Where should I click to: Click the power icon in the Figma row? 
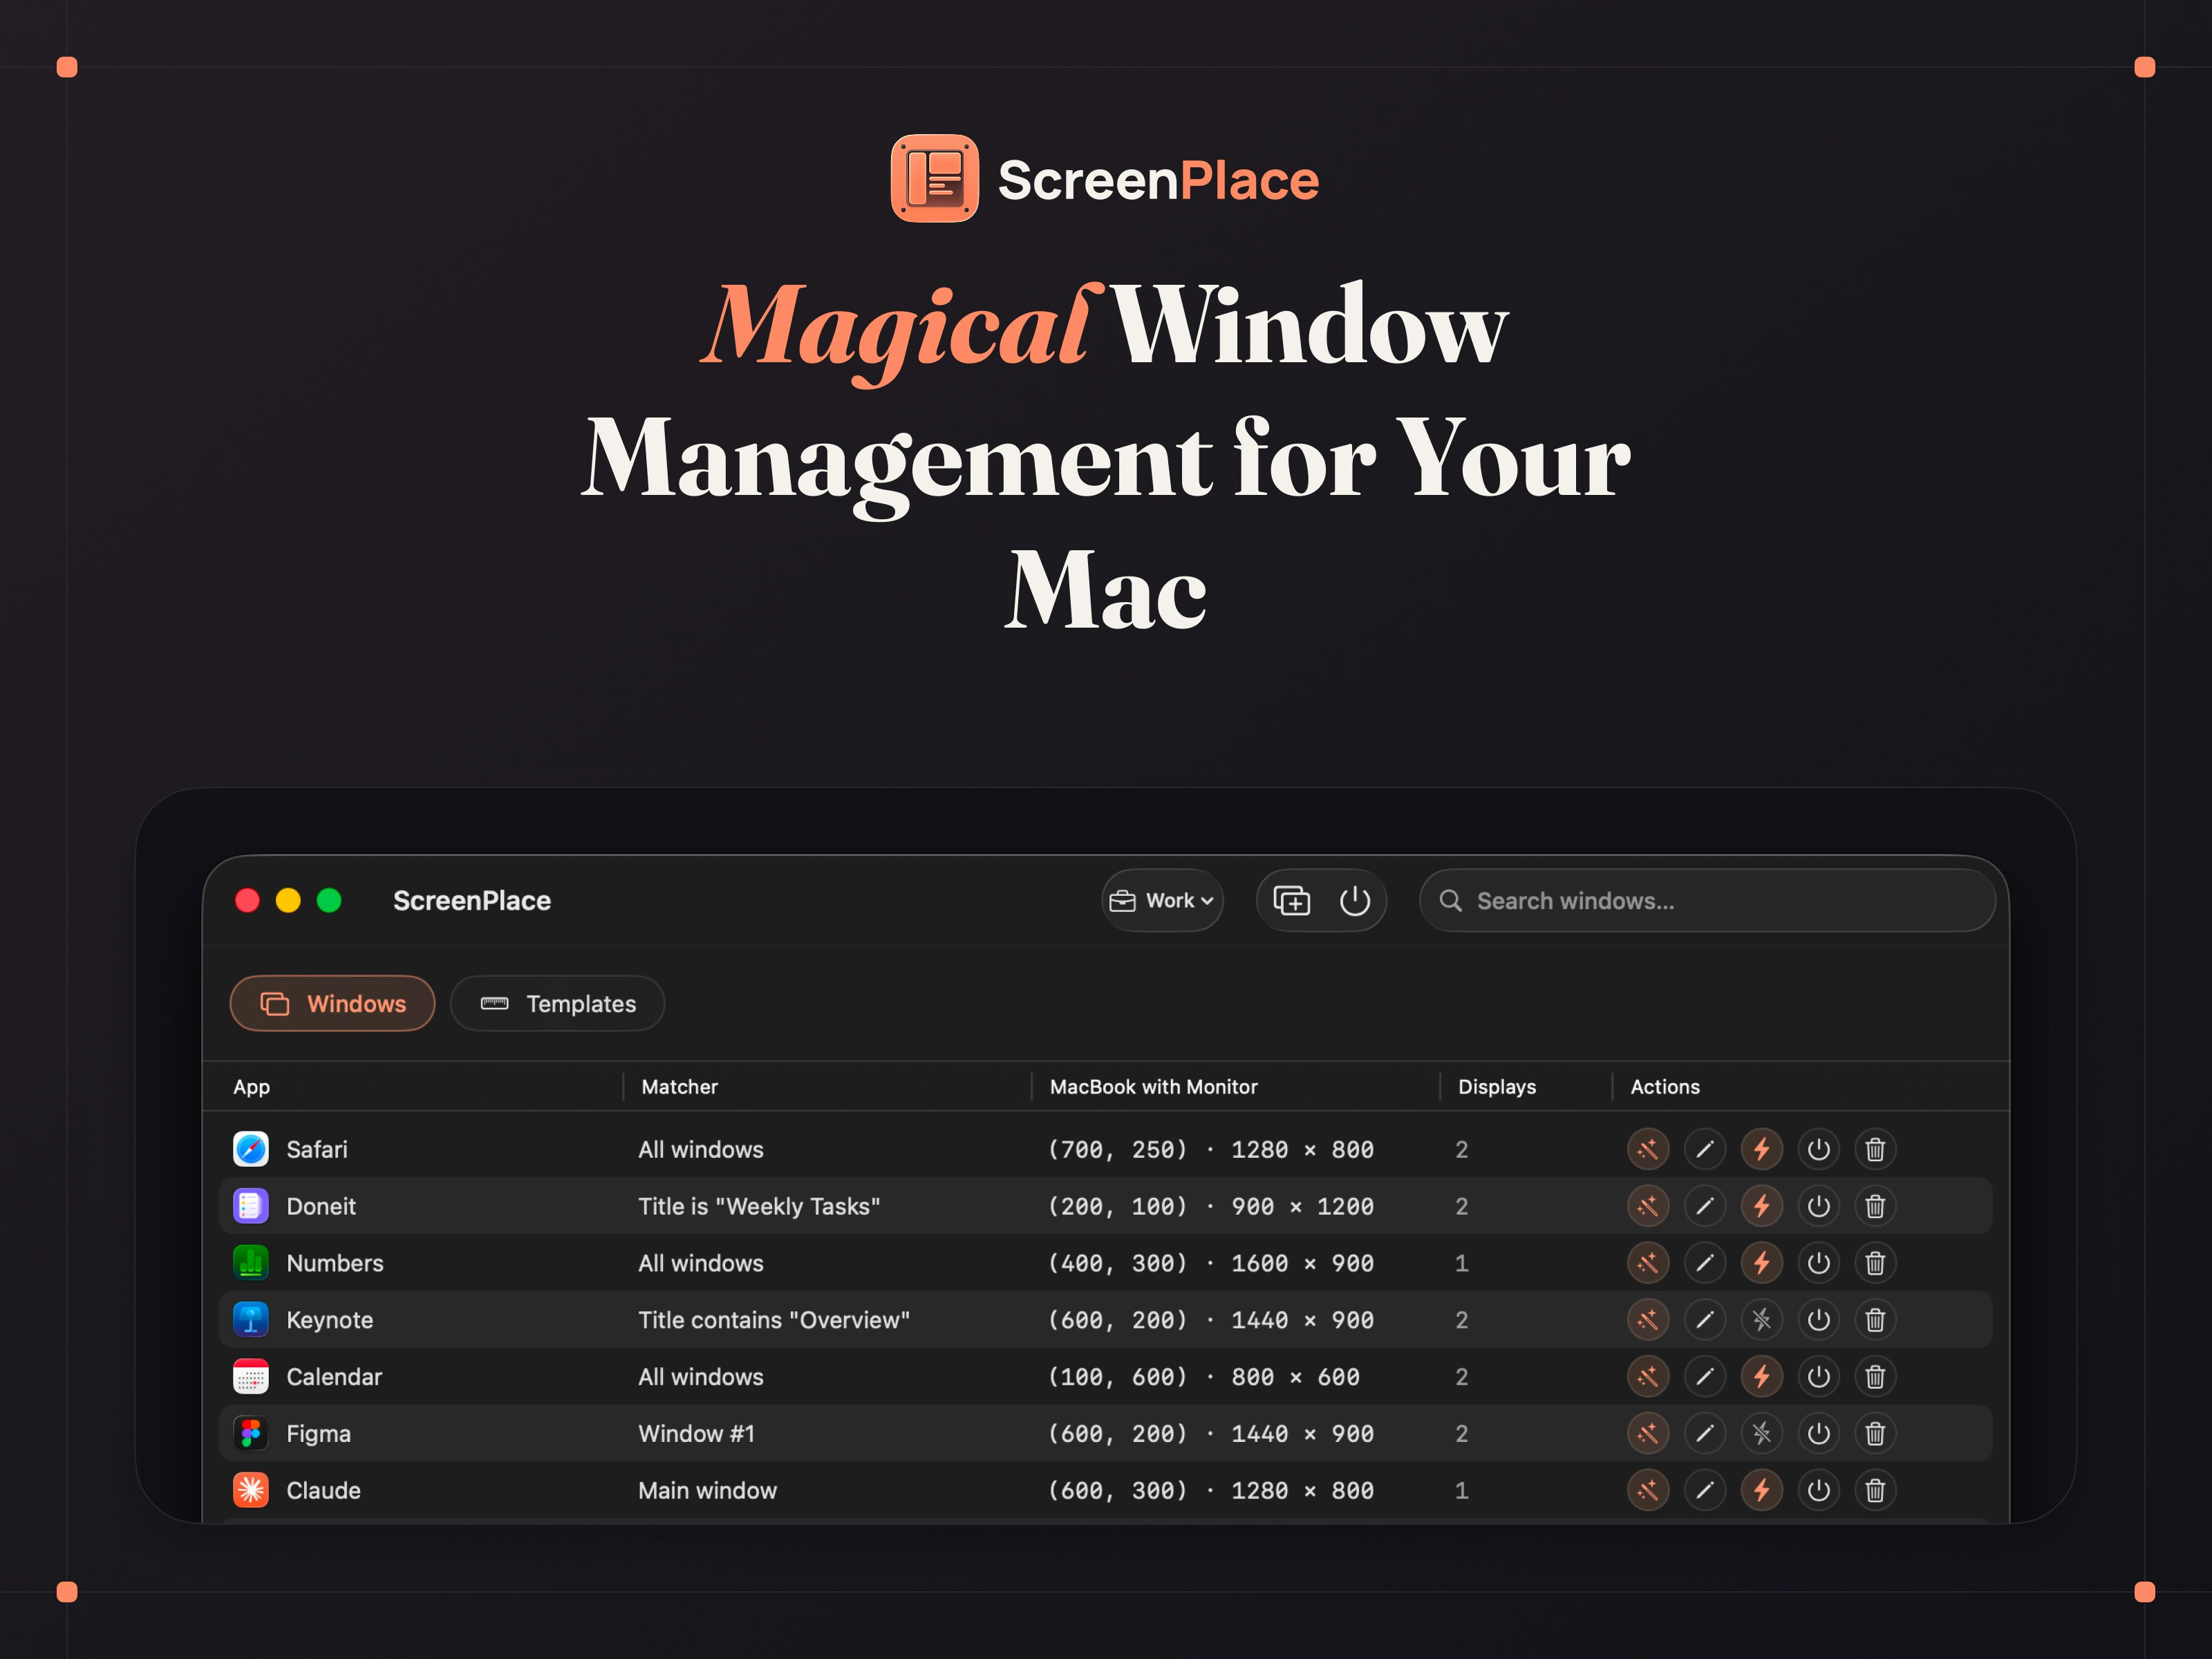tap(1819, 1434)
